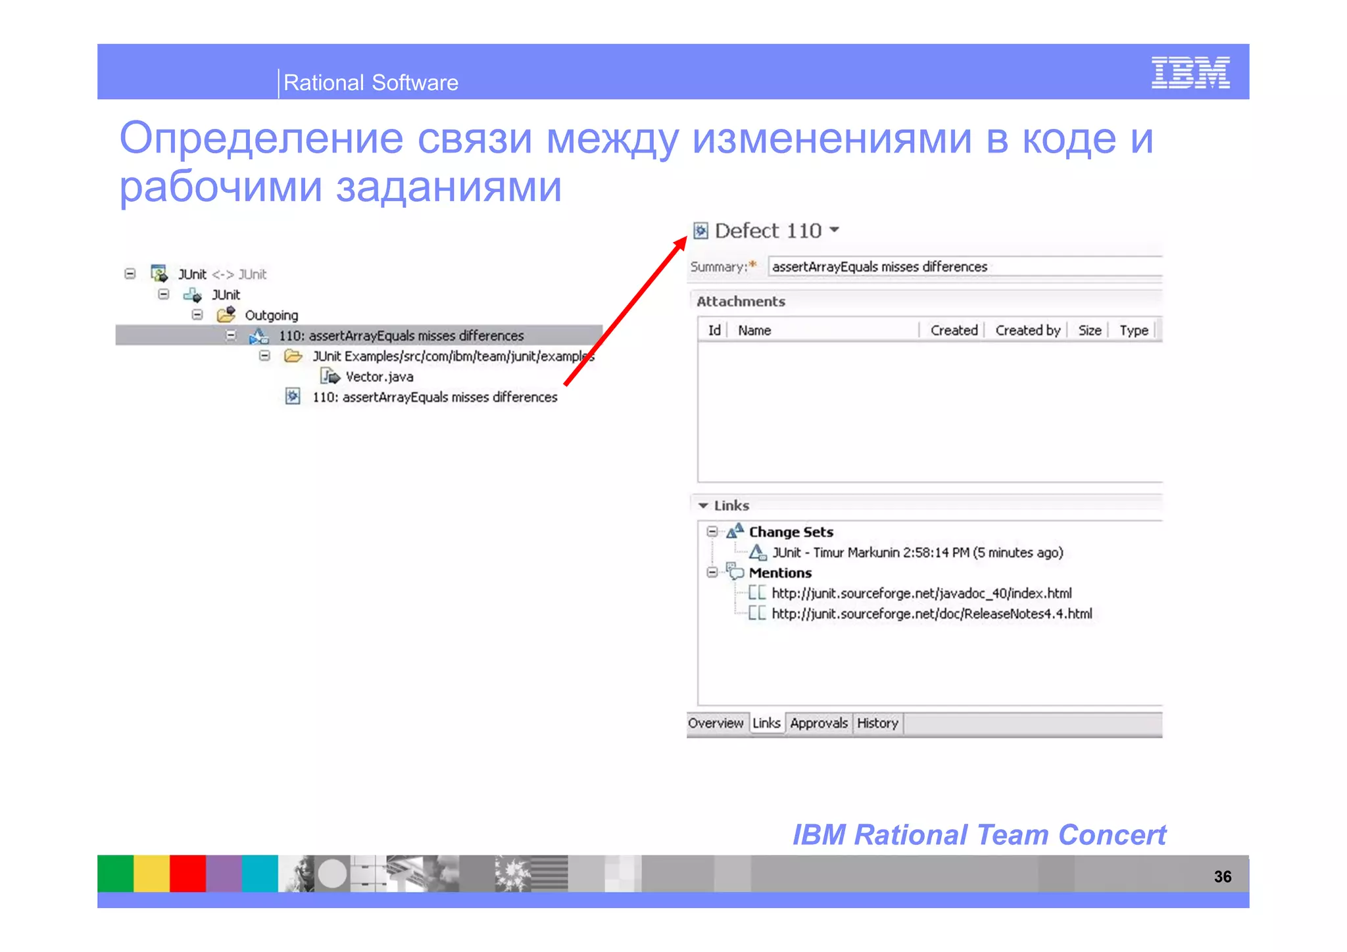The height and width of the screenshot is (952, 1347).
Task: Select the JUnit - Timur Markunin change set entry
Action: tap(918, 552)
